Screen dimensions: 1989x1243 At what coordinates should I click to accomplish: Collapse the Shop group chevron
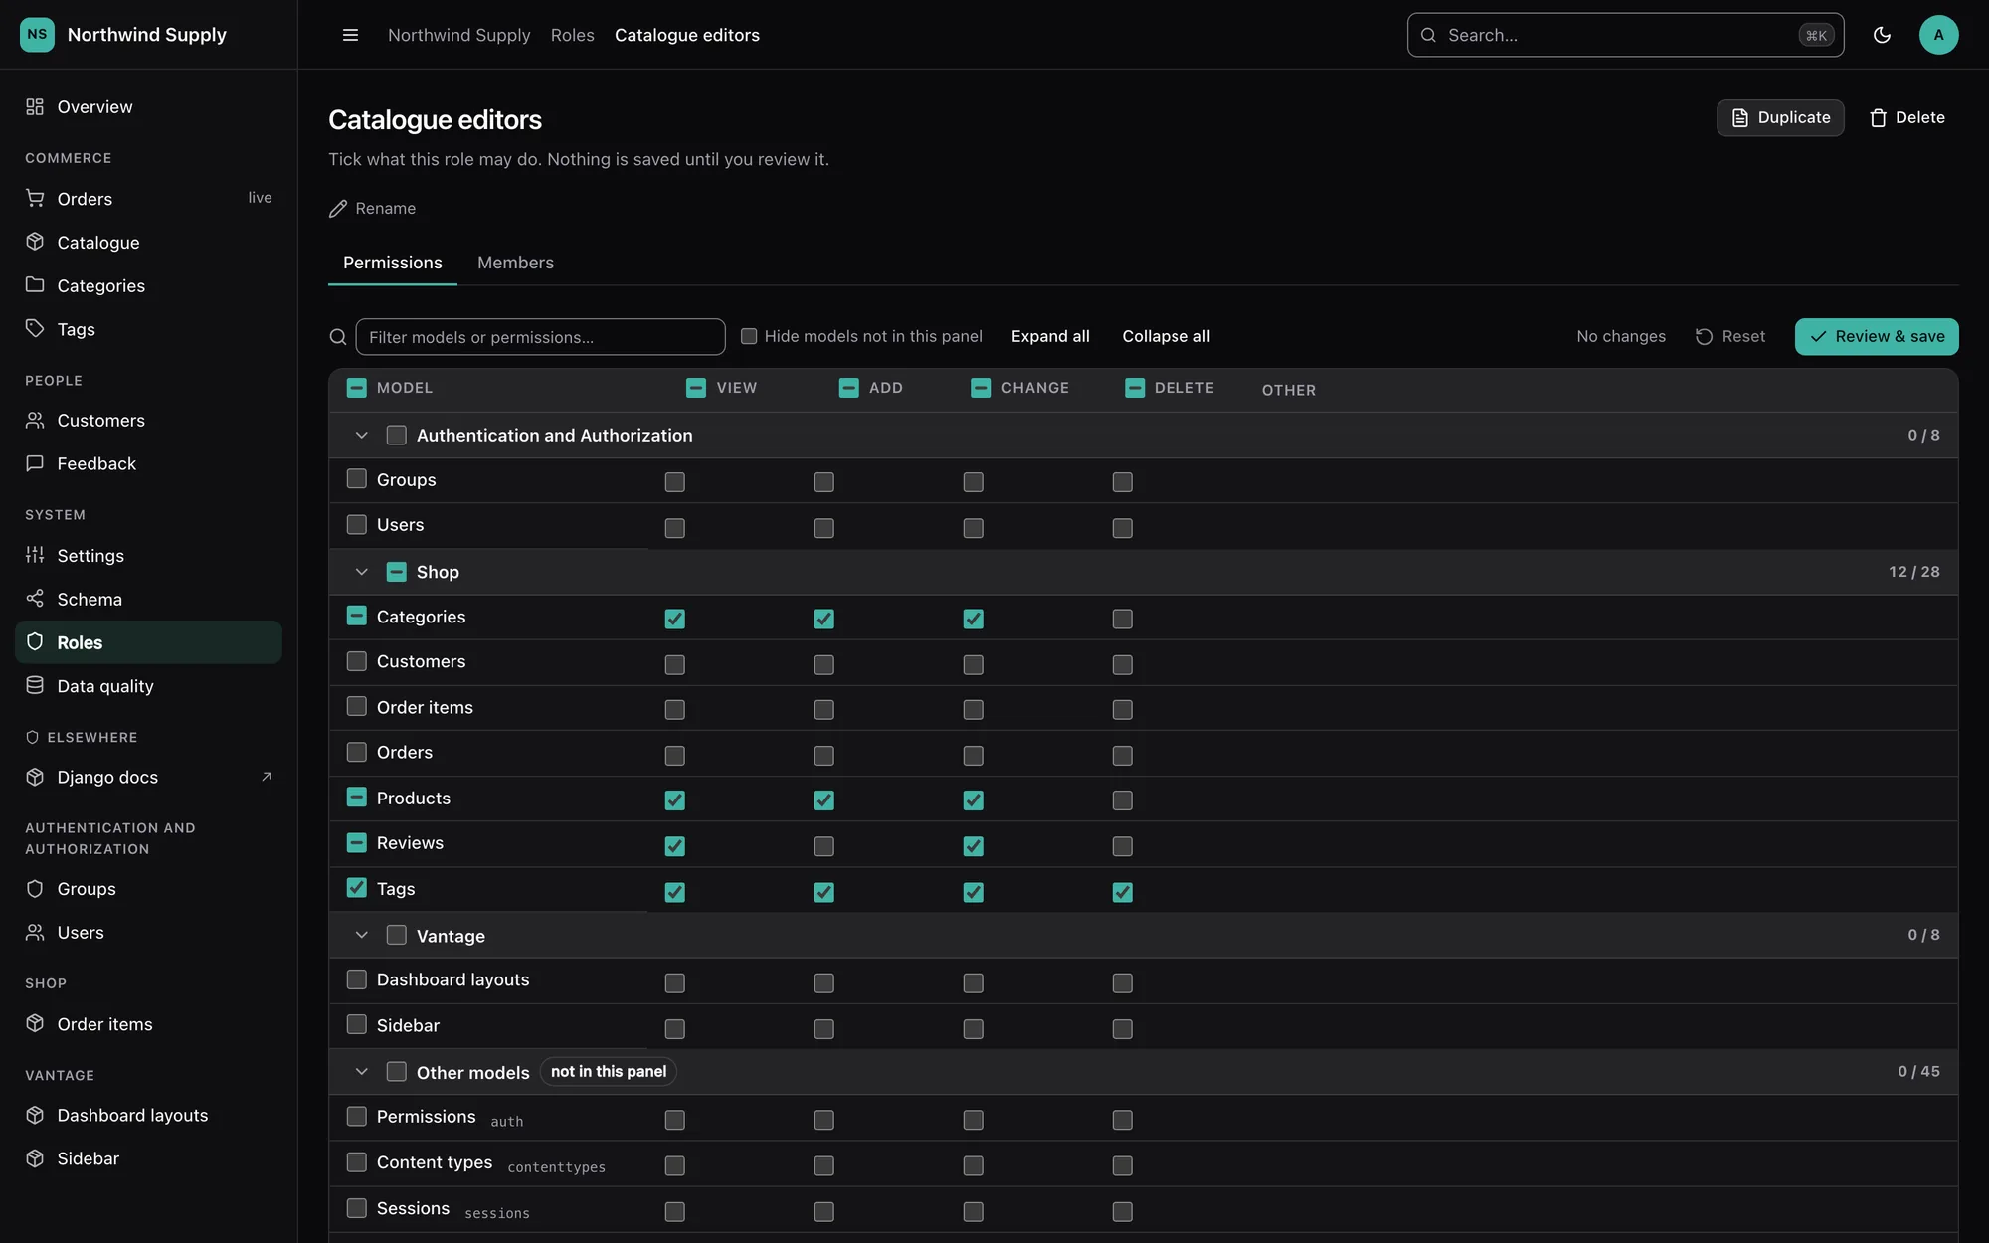(x=362, y=572)
